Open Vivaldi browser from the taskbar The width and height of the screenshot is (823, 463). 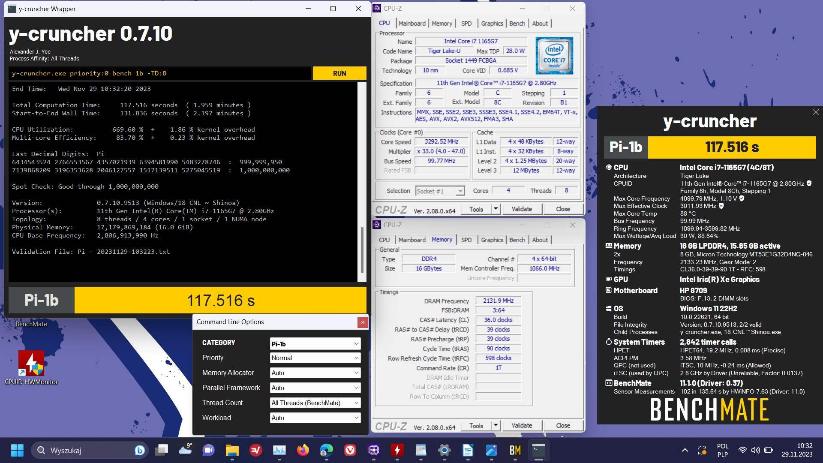[x=350, y=451]
